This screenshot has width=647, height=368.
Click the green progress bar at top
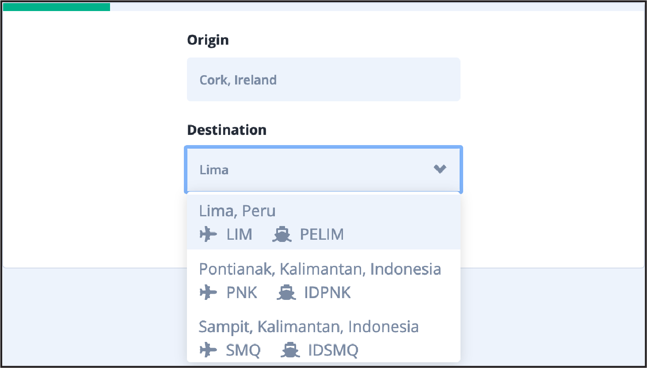(57, 7)
